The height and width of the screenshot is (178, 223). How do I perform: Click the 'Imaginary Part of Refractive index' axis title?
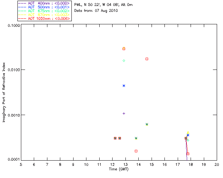pyautogui.click(x=4, y=92)
